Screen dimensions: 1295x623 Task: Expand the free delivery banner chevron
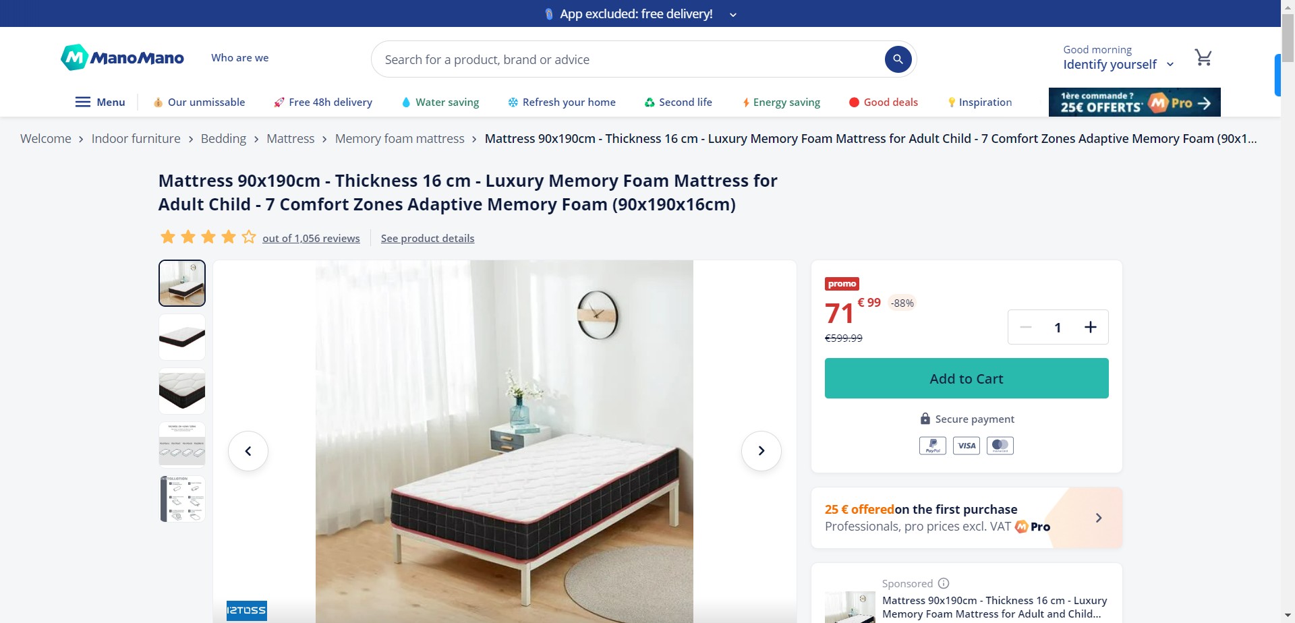[x=733, y=14]
